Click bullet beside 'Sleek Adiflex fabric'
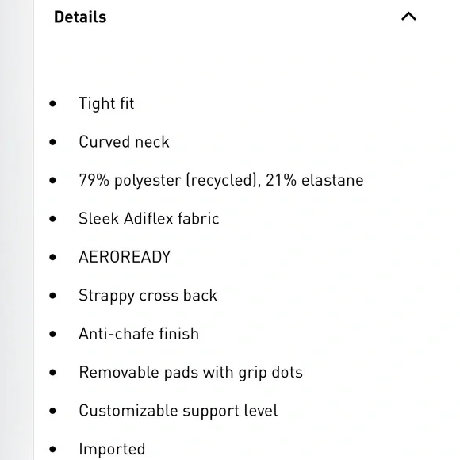The image size is (460, 460). pos(53,219)
